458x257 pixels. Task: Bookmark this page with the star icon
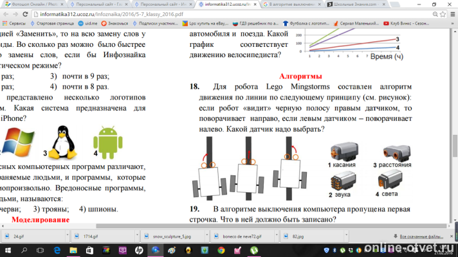443,14
